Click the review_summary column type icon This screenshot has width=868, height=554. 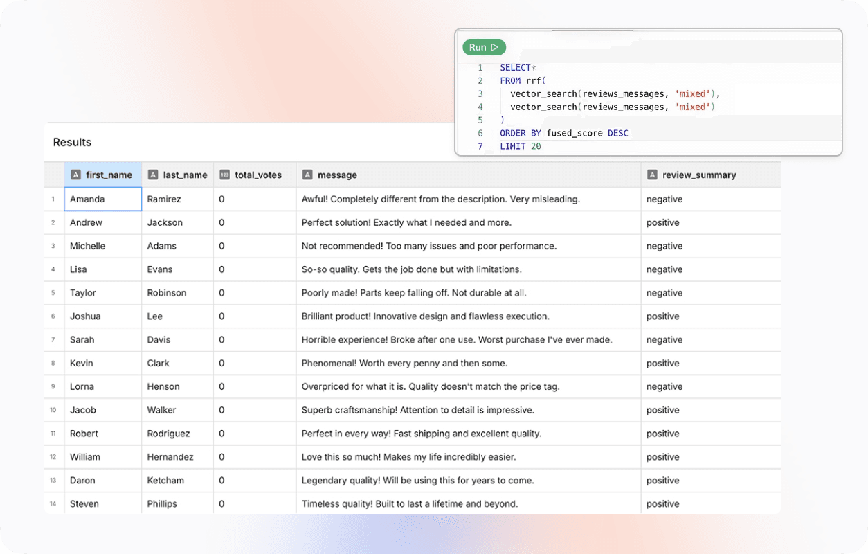pos(652,175)
